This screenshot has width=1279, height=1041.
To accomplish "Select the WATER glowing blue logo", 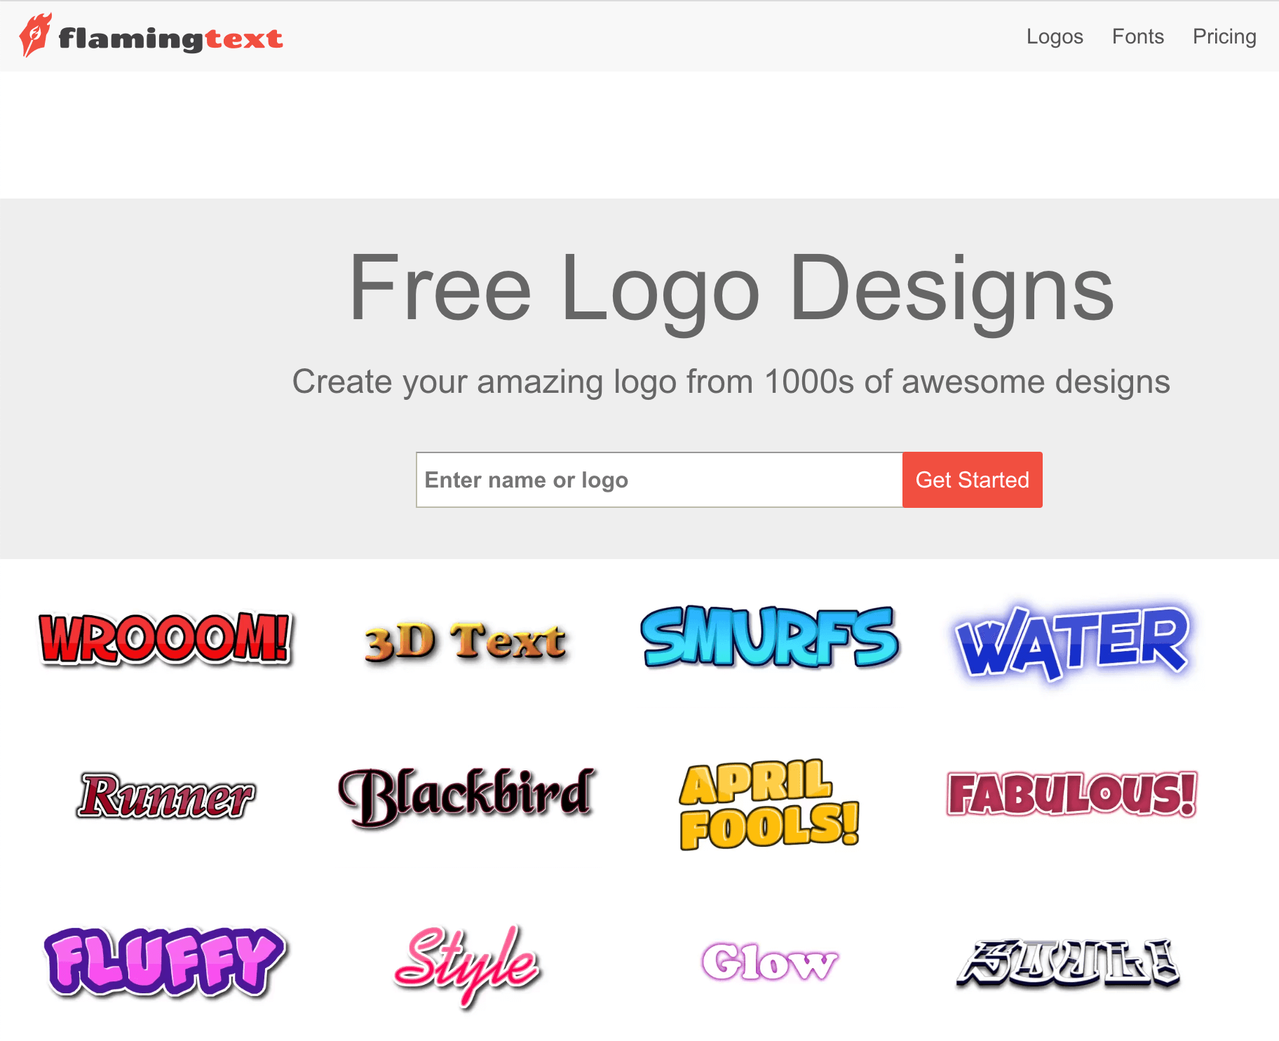I will [x=1073, y=641].
